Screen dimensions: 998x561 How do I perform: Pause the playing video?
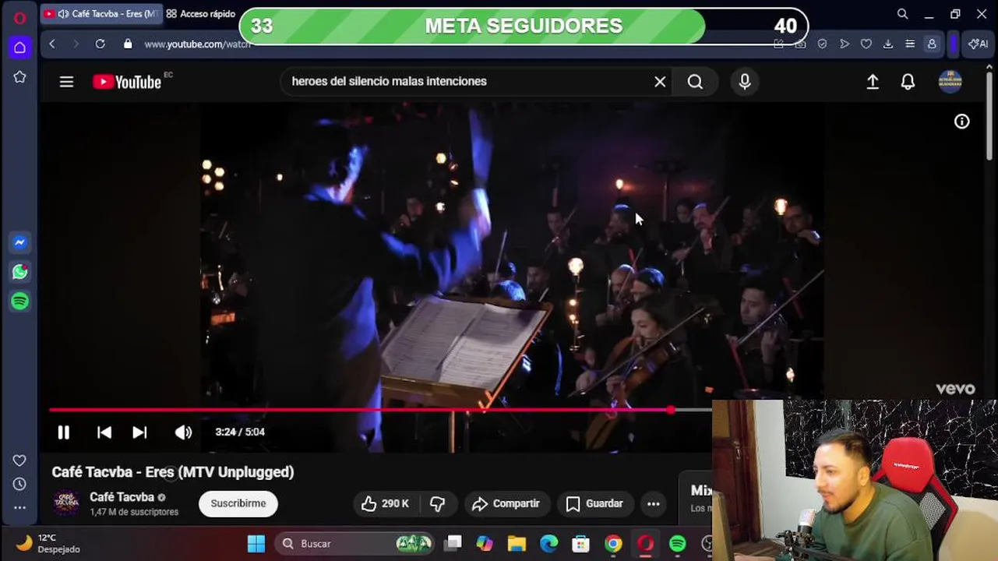[x=64, y=432]
